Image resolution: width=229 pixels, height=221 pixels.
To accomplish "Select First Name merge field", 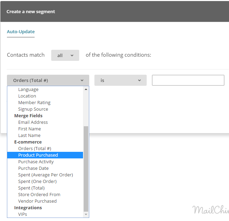I will coord(45,129).
